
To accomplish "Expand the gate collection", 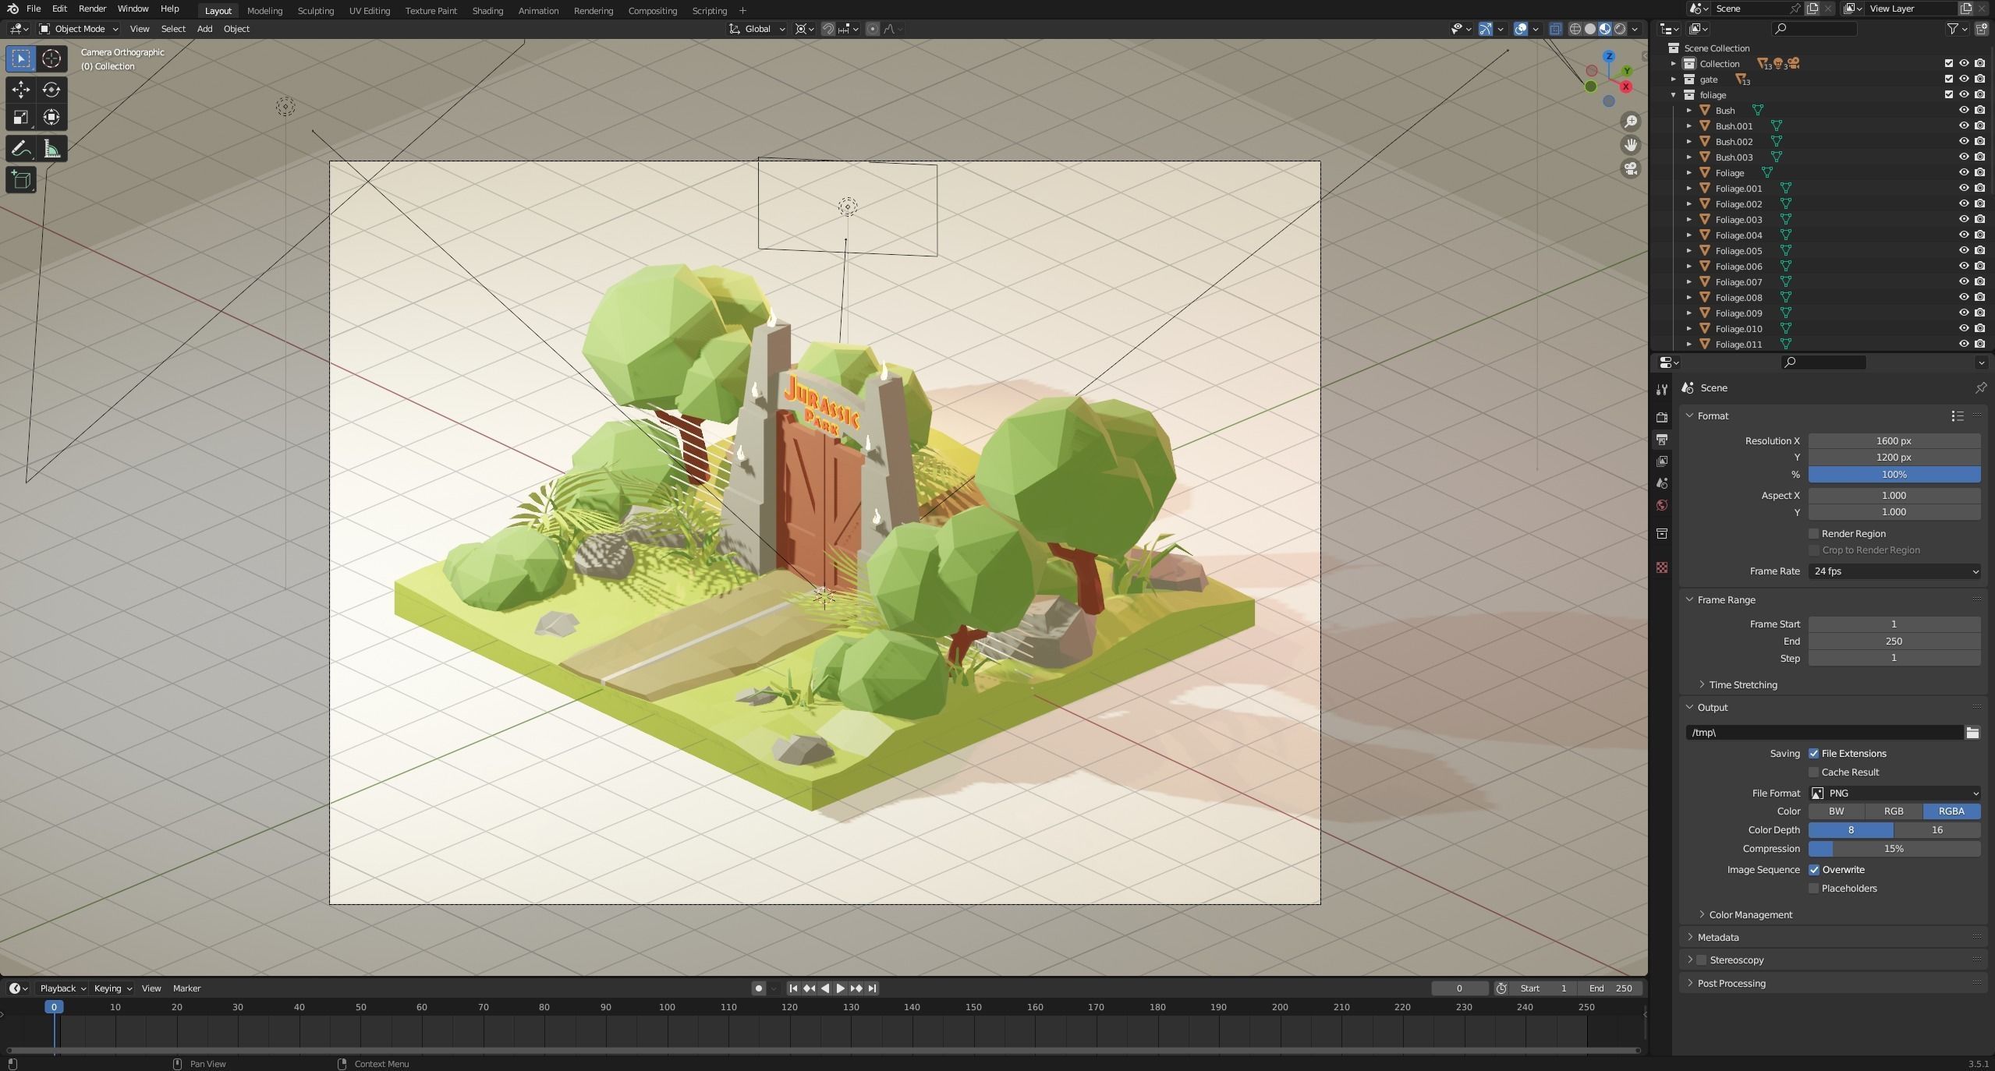I will pos(1673,80).
